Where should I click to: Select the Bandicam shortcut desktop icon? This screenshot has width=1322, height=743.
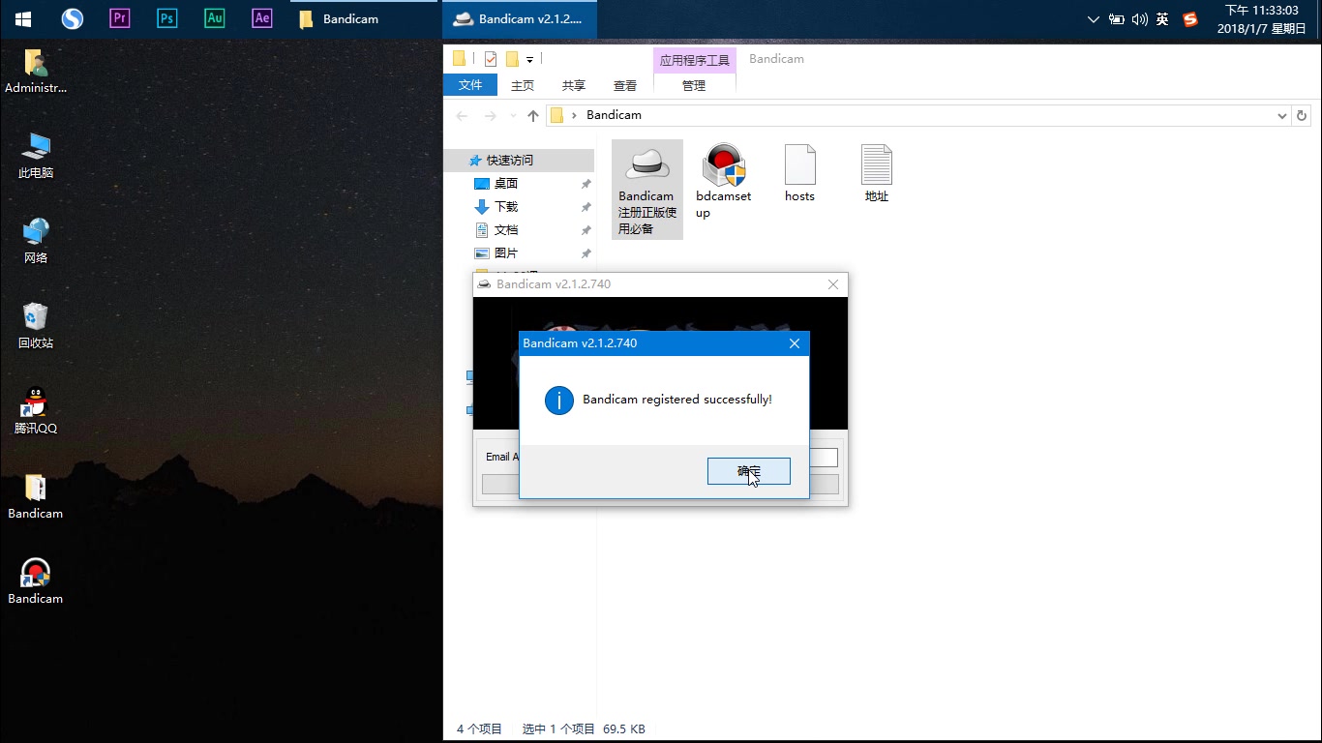(36, 582)
